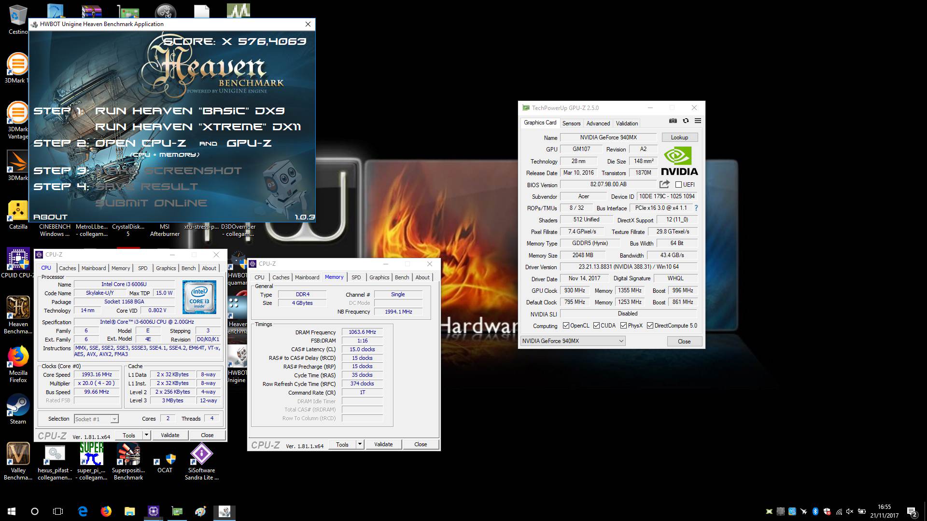The height and width of the screenshot is (521, 927).
Task: Click the DRAM Frequency value 1063.6 MHz
Action: click(362, 332)
